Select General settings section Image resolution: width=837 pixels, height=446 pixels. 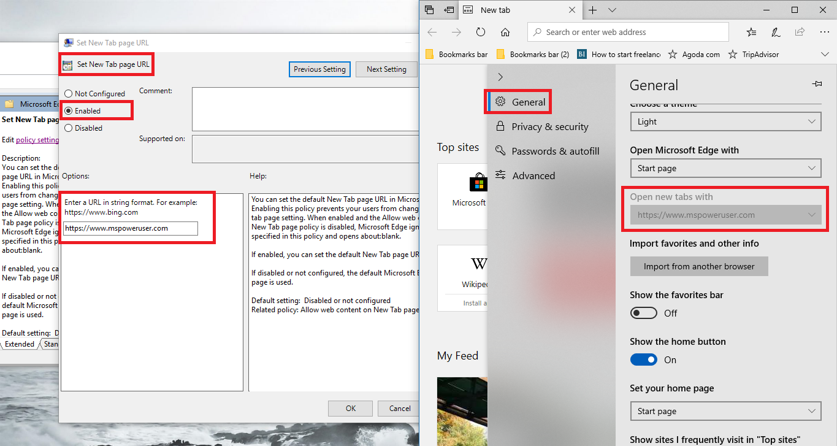click(x=519, y=102)
